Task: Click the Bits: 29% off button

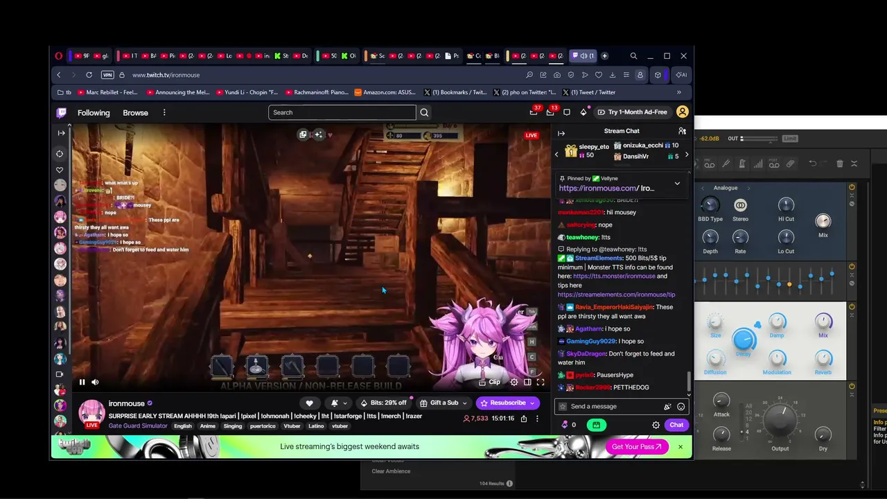Action: pyautogui.click(x=384, y=403)
